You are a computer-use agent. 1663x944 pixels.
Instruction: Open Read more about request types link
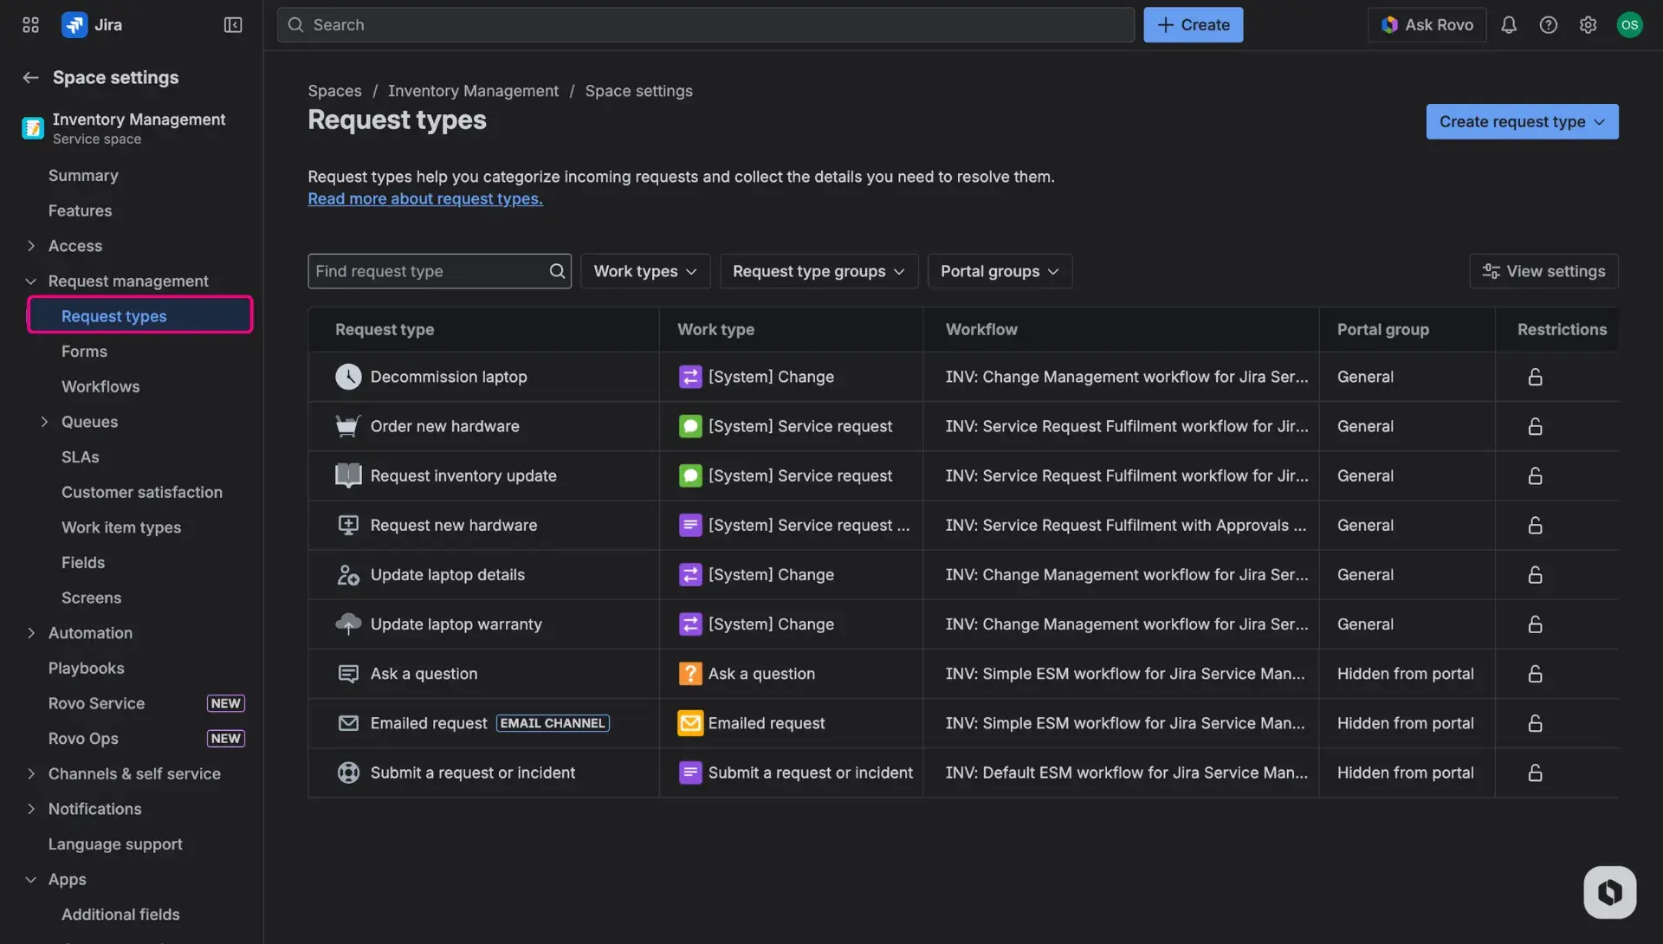point(424,198)
